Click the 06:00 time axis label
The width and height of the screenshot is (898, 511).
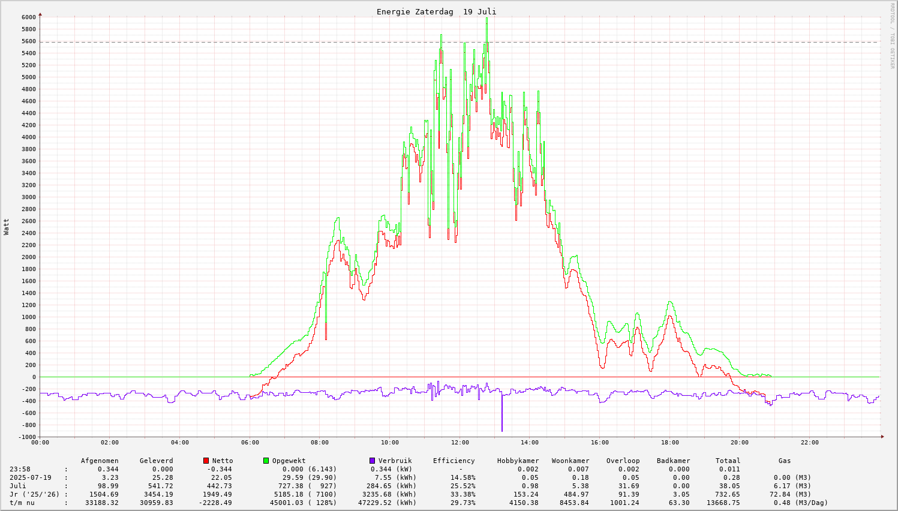coord(250,443)
